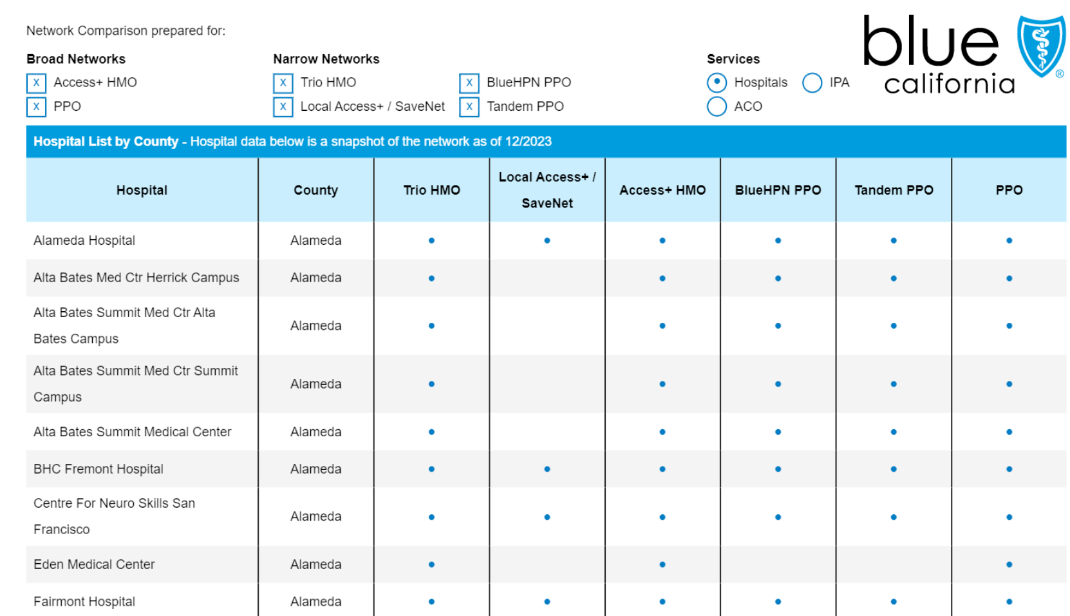Viewport: 1070px width, 616px height.
Task: Click the Network Comparison prepared for text
Action: point(126,31)
